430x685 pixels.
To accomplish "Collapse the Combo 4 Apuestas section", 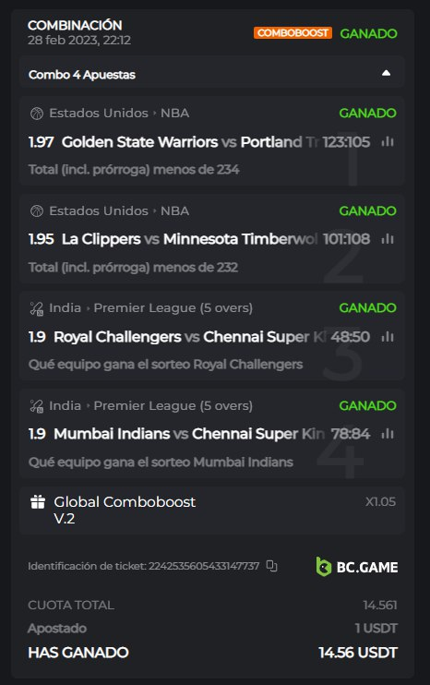I will click(x=386, y=74).
